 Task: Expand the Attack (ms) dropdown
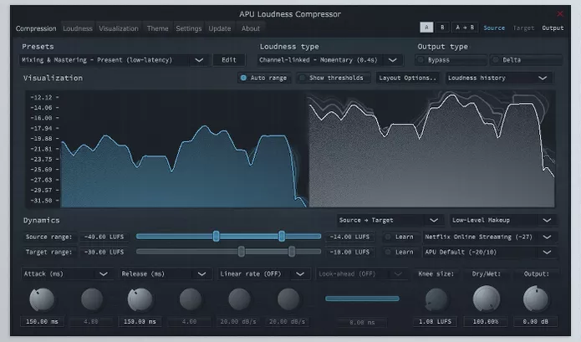(x=67, y=273)
